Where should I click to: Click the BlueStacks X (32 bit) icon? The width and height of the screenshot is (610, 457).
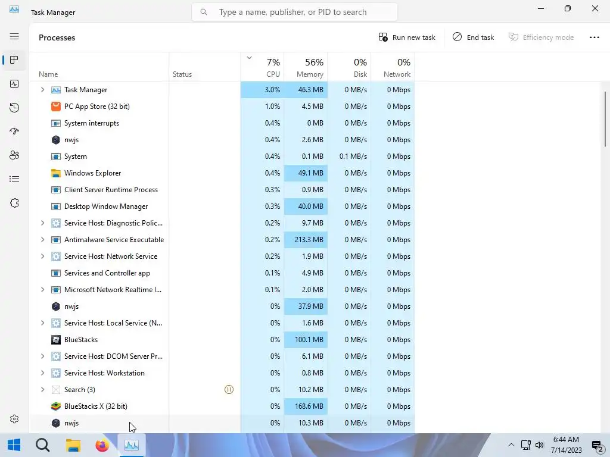point(56,406)
